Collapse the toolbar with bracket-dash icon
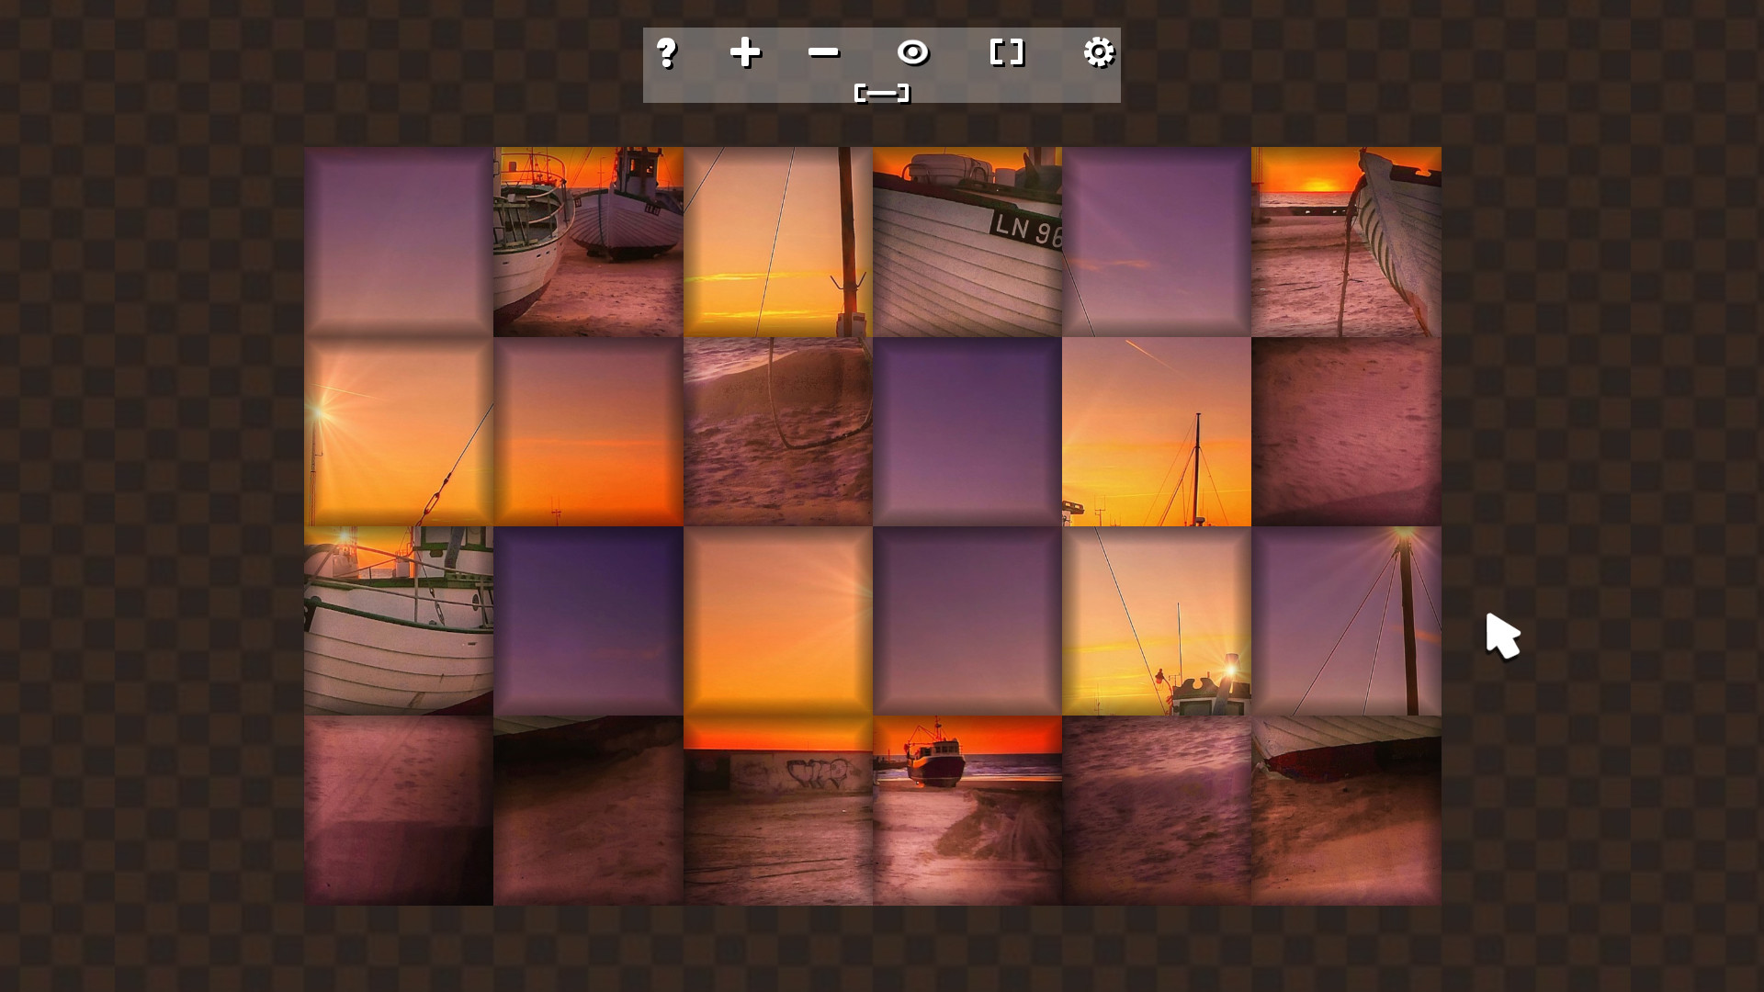1764x992 pixels. point(882,93)
